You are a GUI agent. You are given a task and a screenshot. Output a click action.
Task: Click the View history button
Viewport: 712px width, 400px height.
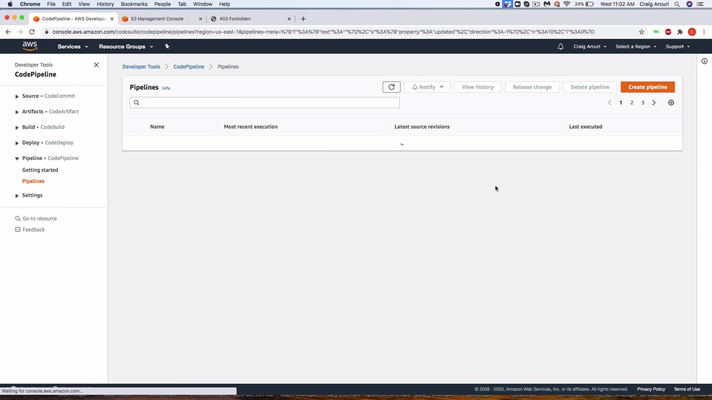pyautogui.click(x=477, y=87)
